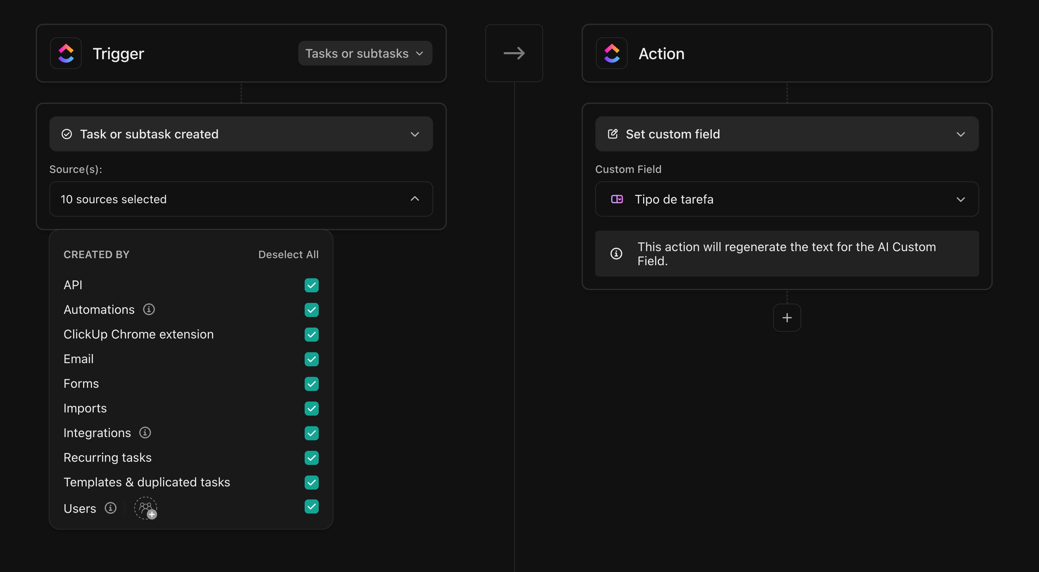This screenshot has width=1039, height=572.
Task: Click the info icon in the AI Custom Field notice
Action: [616, 254]
